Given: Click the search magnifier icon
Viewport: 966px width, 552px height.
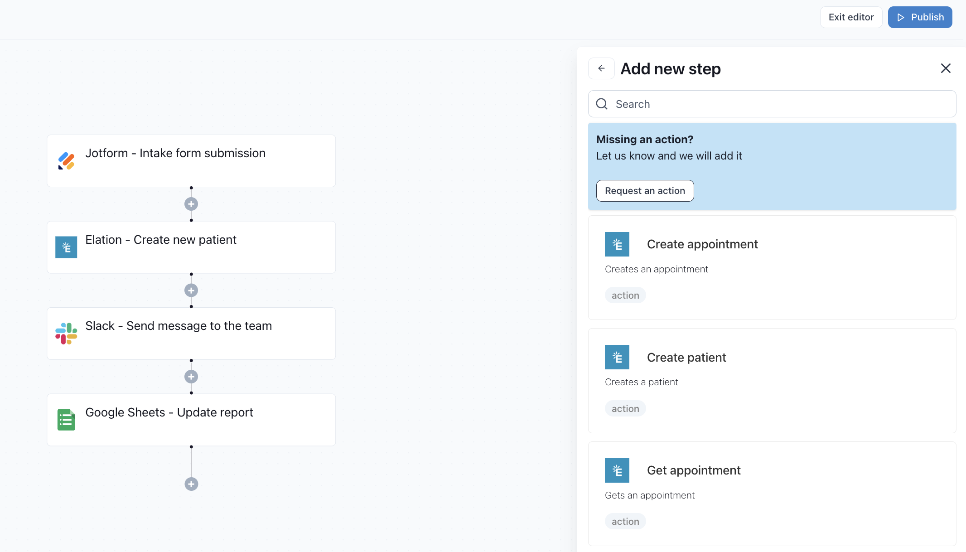Looking at the screenshot, I should [x=602, y=104].
